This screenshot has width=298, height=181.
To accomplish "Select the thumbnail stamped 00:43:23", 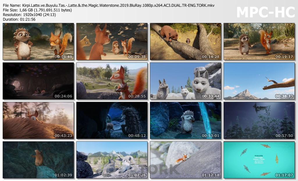I will 38,120.
